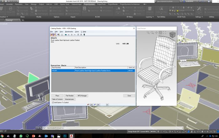Select the pan tool in Part Preview

coord(156,33)
